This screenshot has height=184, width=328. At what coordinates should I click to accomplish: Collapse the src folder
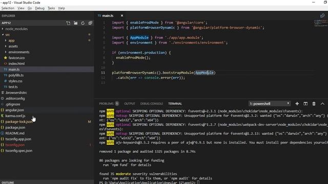[3, 35]
